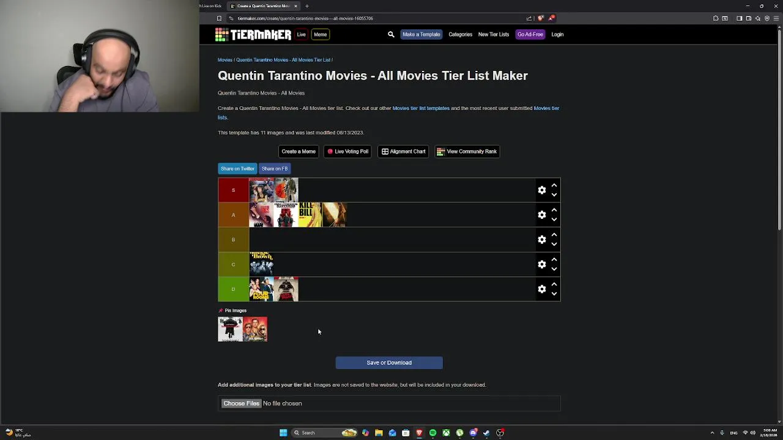Select Four Rooms poster in D tier
The width and height of the screenshot is (783, 440).
click(261, 289)
